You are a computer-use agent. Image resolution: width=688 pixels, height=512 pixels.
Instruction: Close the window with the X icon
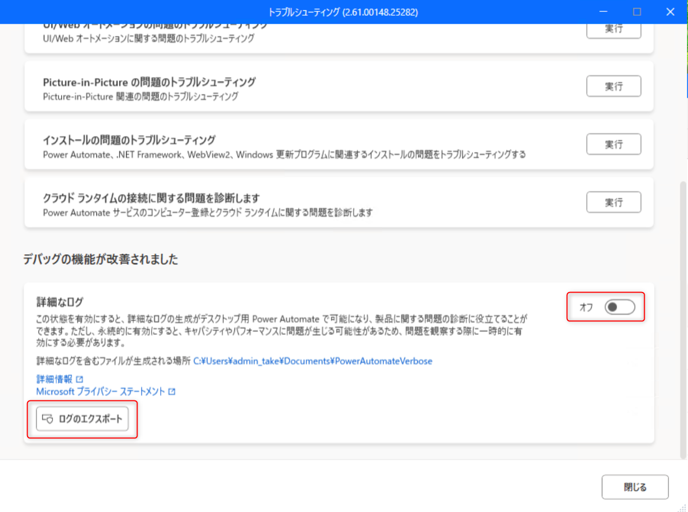(670, 11)
